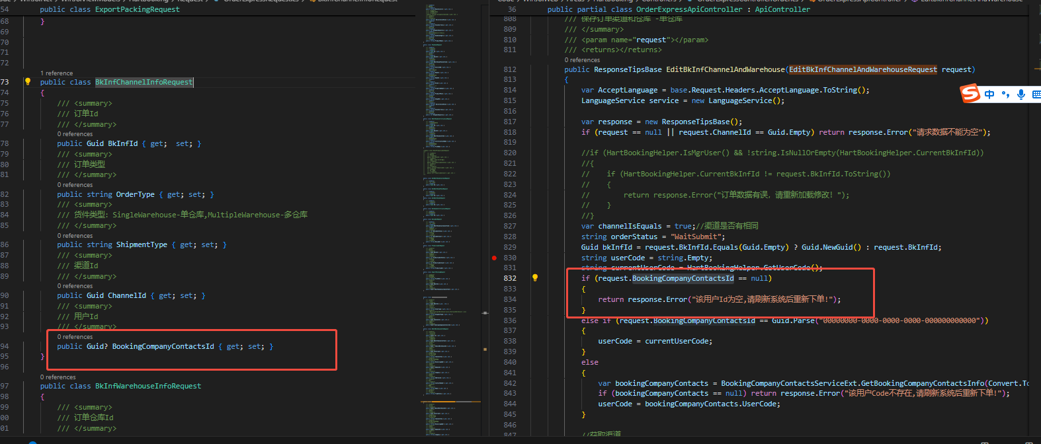This screenshot has height=444, width=1041.
Task: Open the Sogou soft keyboard icon
Action: 1036,94
